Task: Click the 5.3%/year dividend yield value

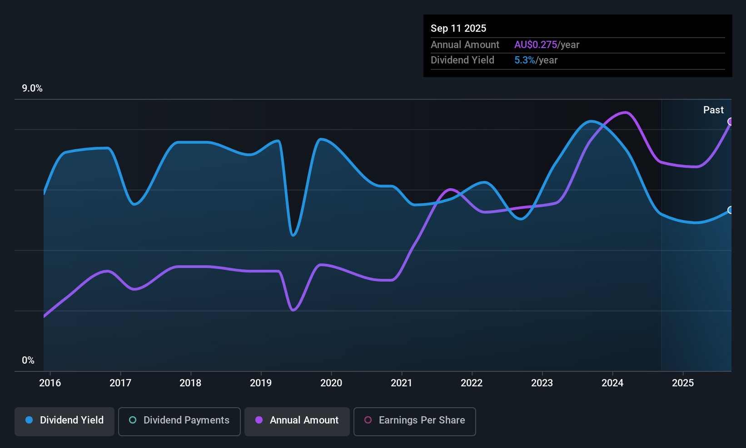Action: 536,60
